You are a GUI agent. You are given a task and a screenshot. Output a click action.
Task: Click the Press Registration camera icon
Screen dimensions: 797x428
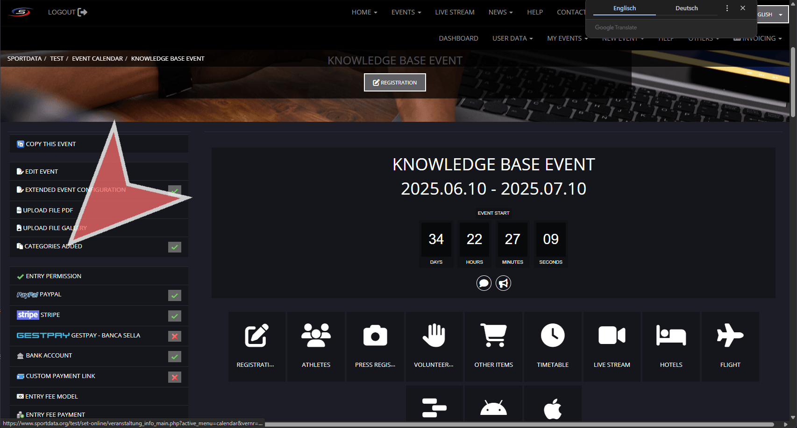375,335
